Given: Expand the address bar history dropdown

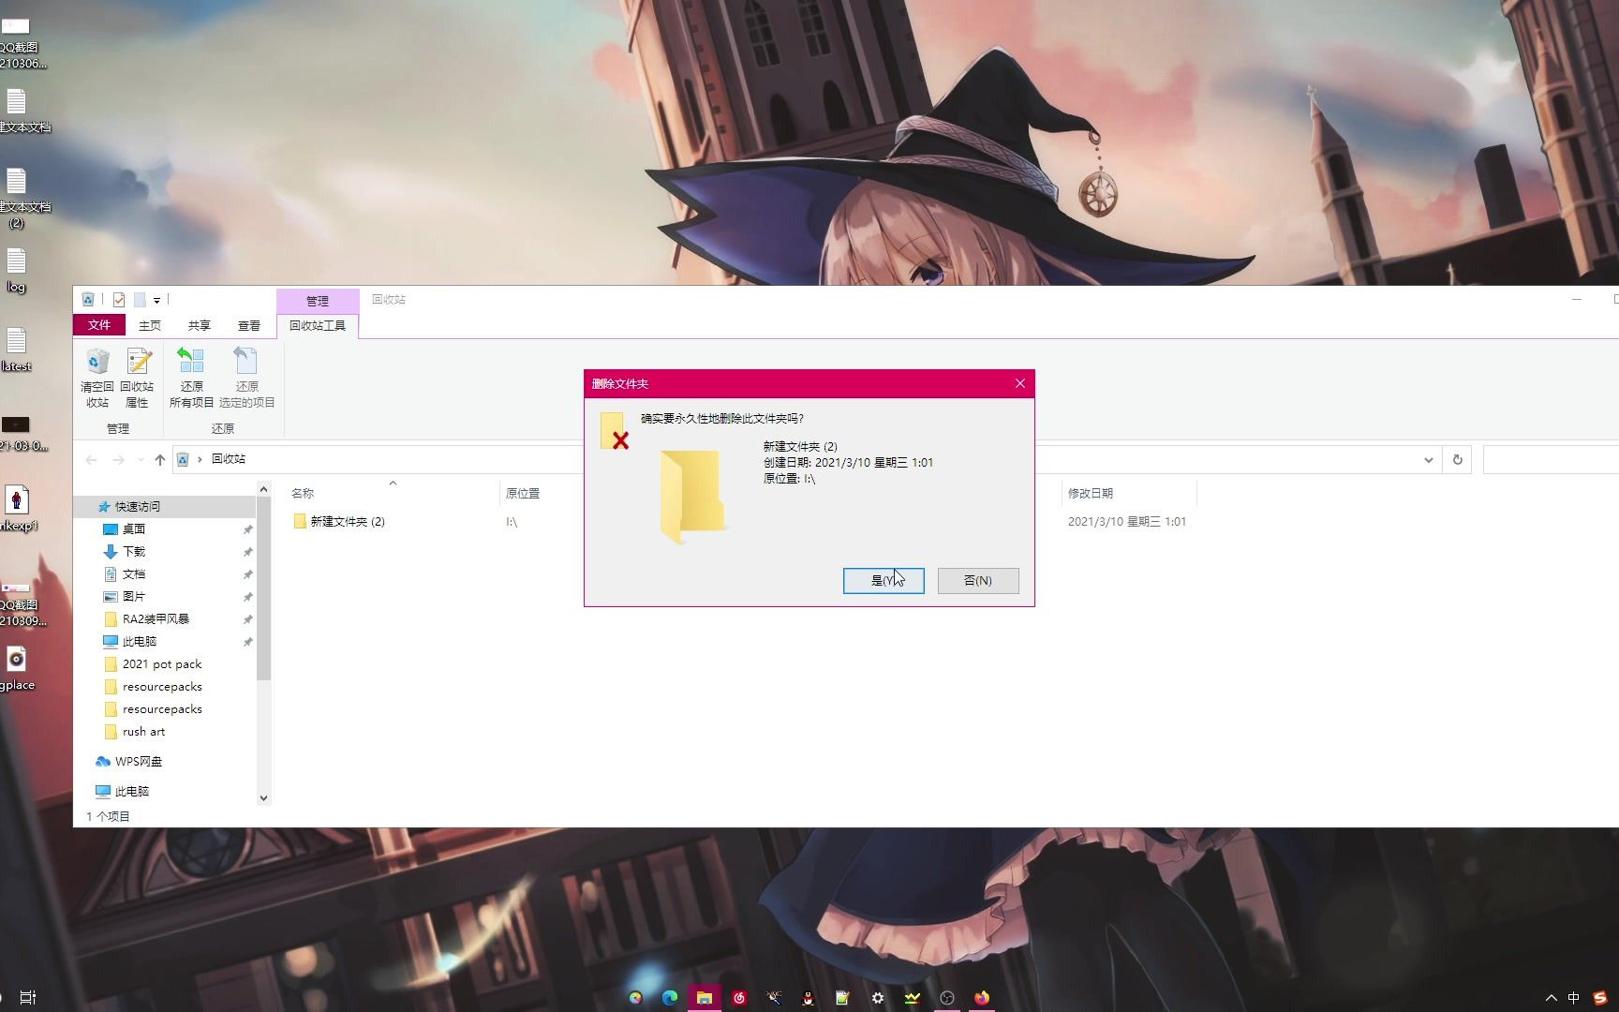Looking at the screenshot, I should 1428,460.
